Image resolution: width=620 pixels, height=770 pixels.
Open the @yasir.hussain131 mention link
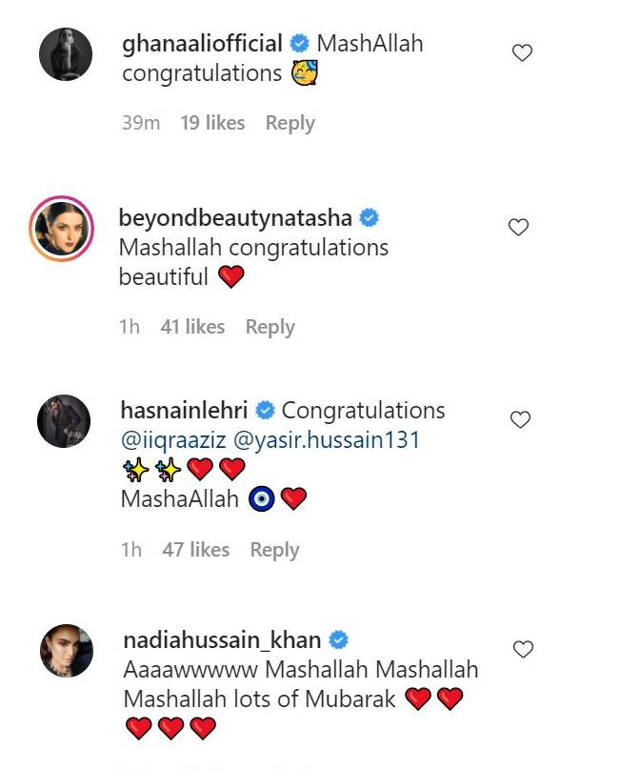(x=327, y=440)
